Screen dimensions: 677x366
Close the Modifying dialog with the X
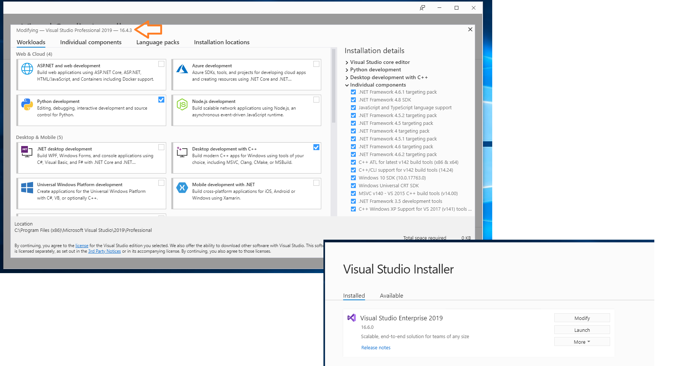point(470,29)
